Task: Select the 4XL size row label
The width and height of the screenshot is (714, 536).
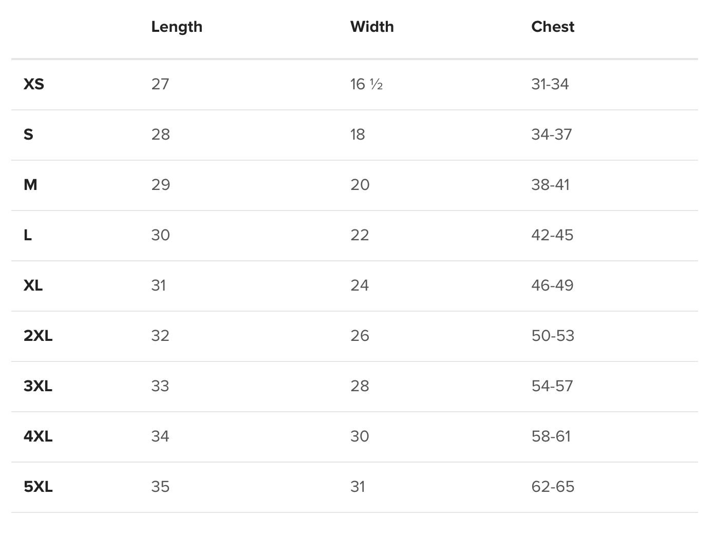Action: pos(38,436)
